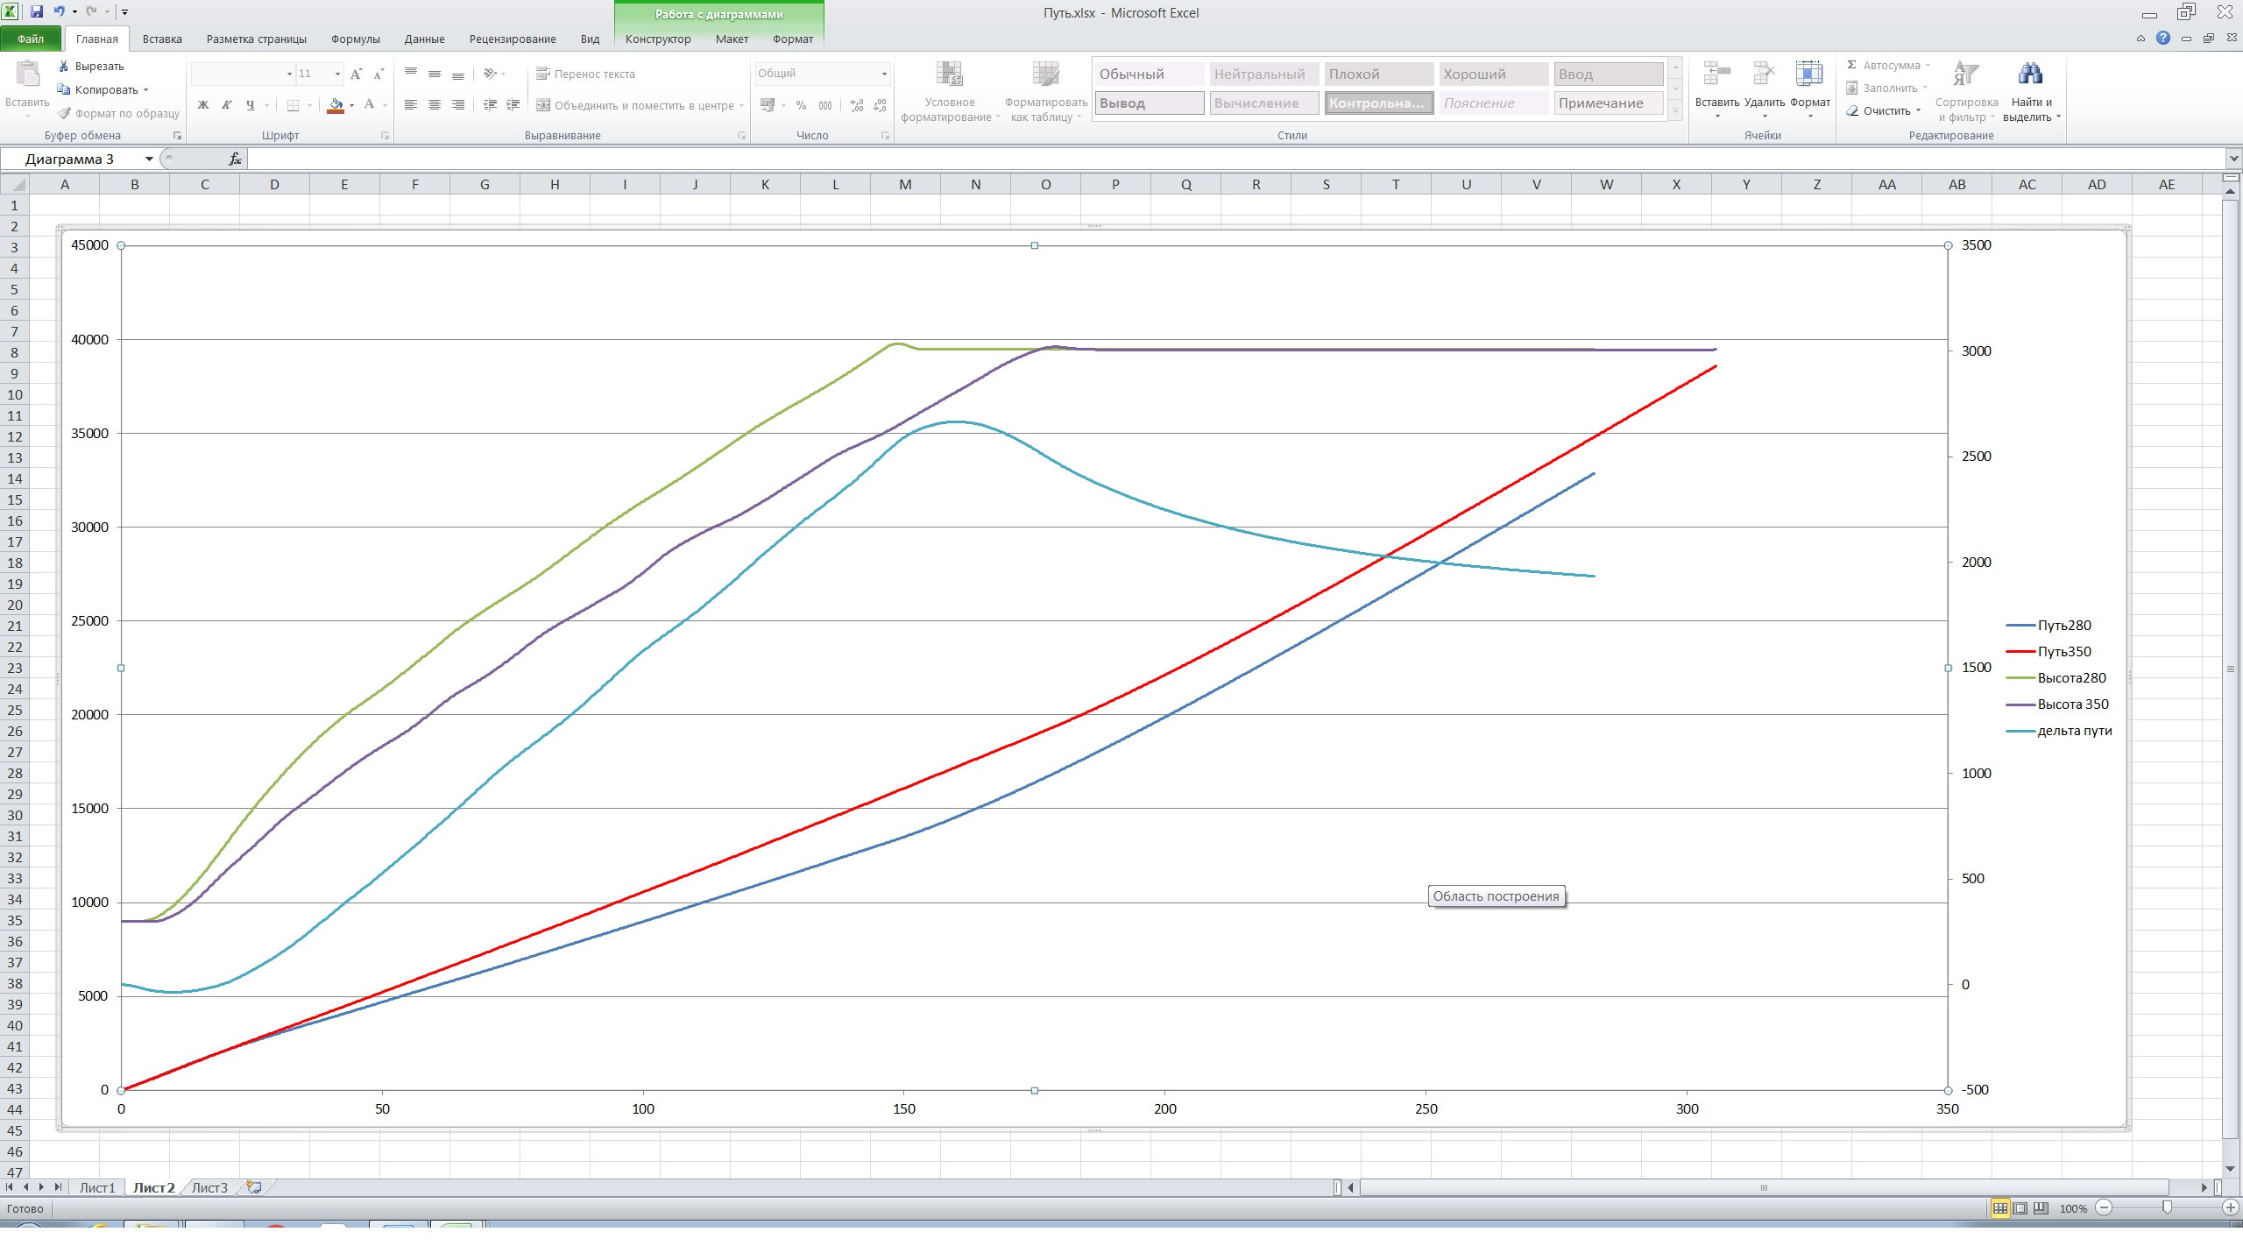Open the Конструктор ribbon tab

[657, 39]
